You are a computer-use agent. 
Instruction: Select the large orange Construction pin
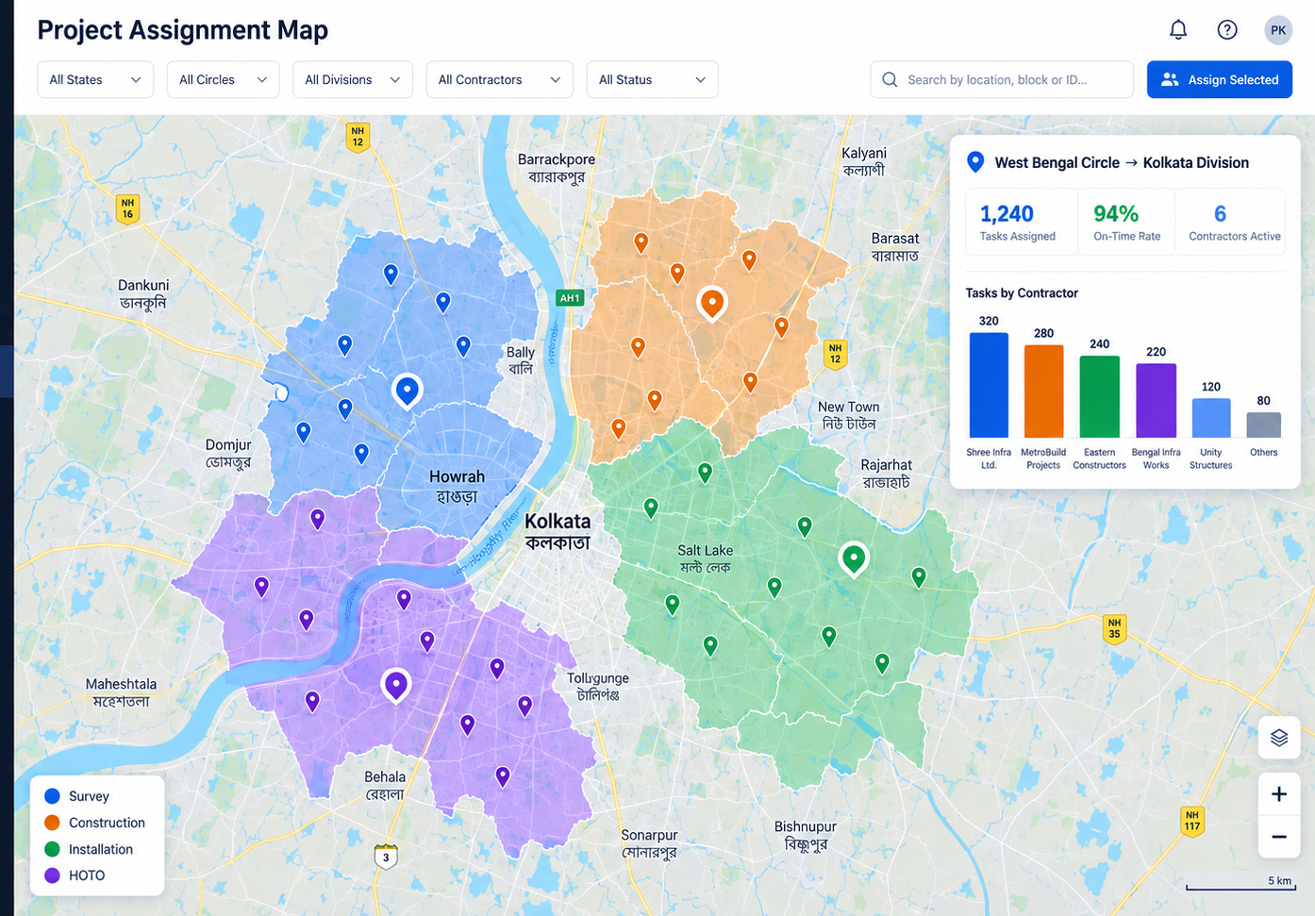(x=711, y=304)
